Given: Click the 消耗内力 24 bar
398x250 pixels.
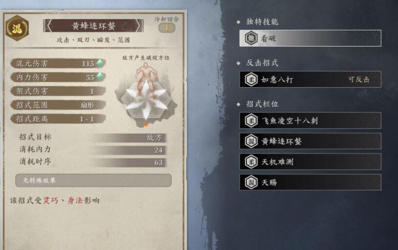Looking at the screenshot, I should pos(92,150).
